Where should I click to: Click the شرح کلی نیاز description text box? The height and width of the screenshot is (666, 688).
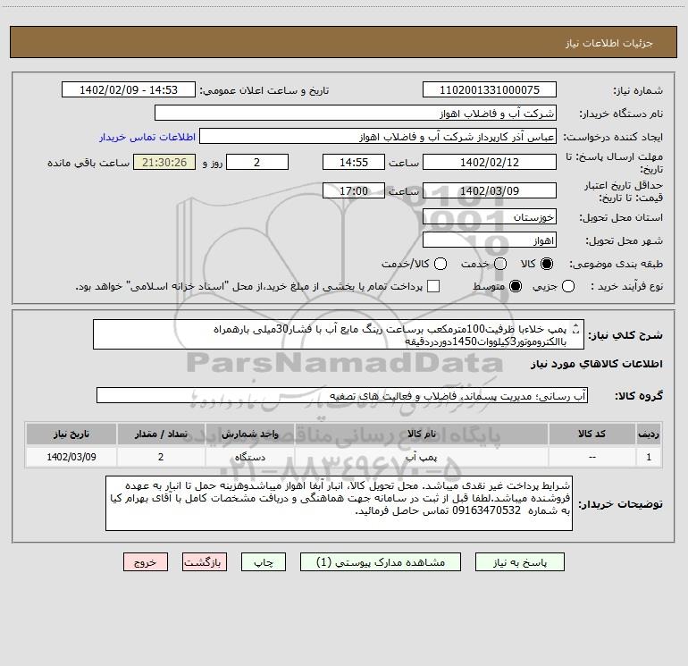pos(339,334)
